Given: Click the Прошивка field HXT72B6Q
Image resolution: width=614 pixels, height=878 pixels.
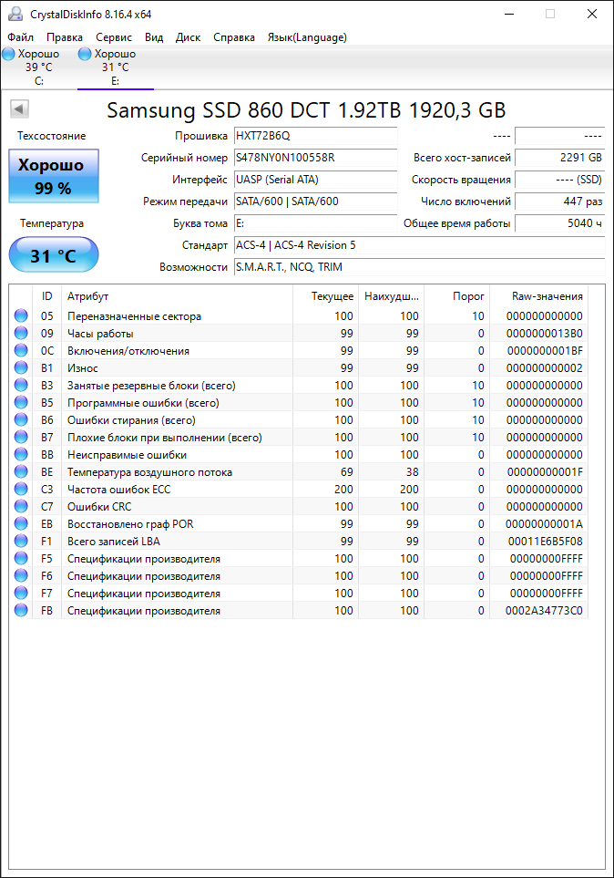Looking at the screenshot, I should (316, 136).
